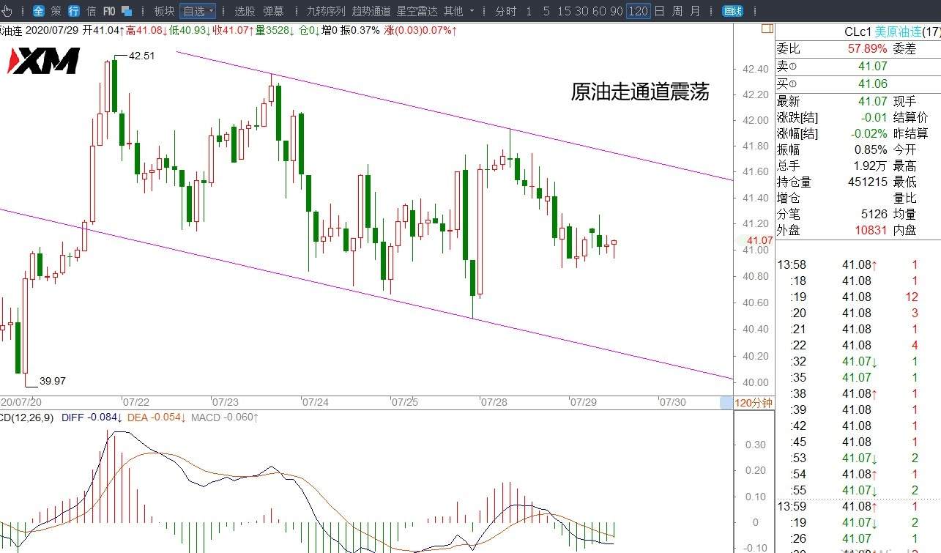Open the 选股 stock picker menu
This screenshot has height=553, width=941.
click(245, 11)
